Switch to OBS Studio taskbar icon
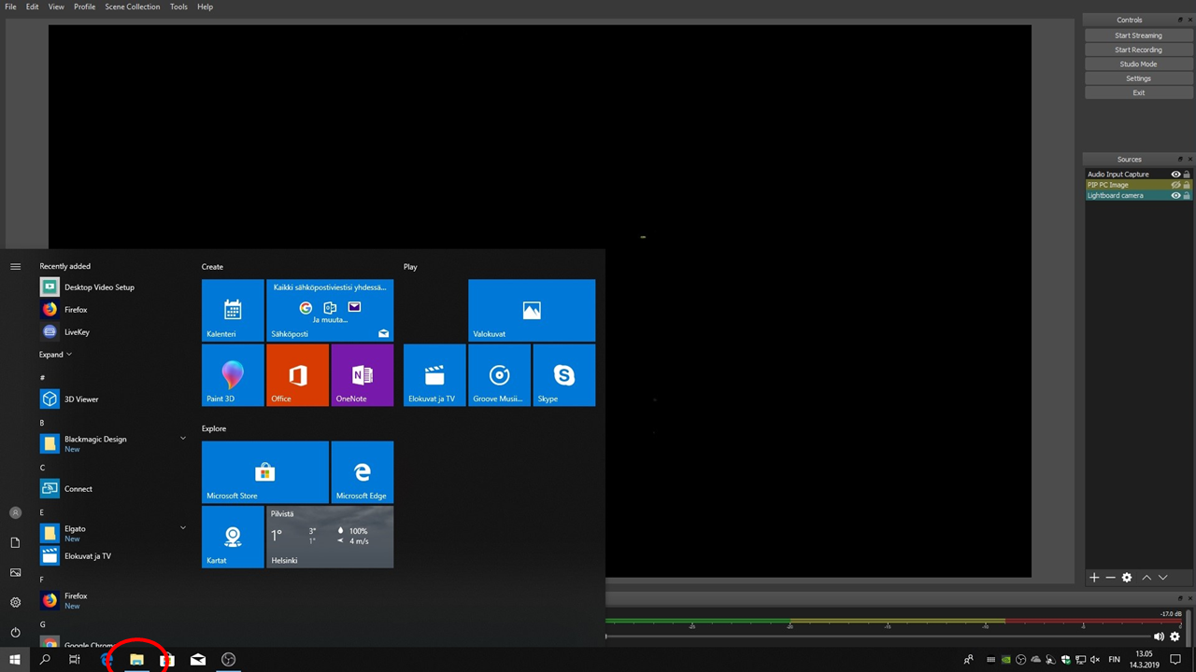This screenshot has width=1196, height=672. (228, 660)
